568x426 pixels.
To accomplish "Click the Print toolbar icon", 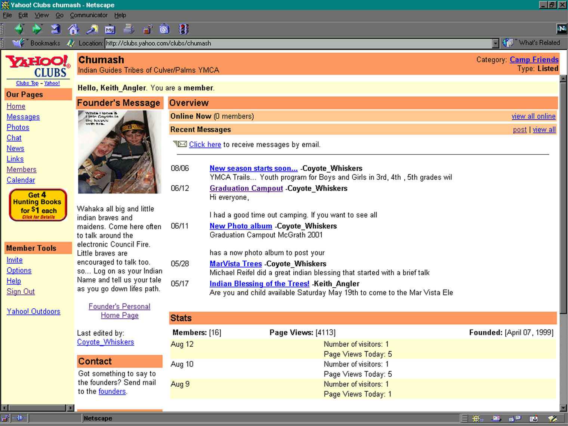I will click(x=129, y=29).
